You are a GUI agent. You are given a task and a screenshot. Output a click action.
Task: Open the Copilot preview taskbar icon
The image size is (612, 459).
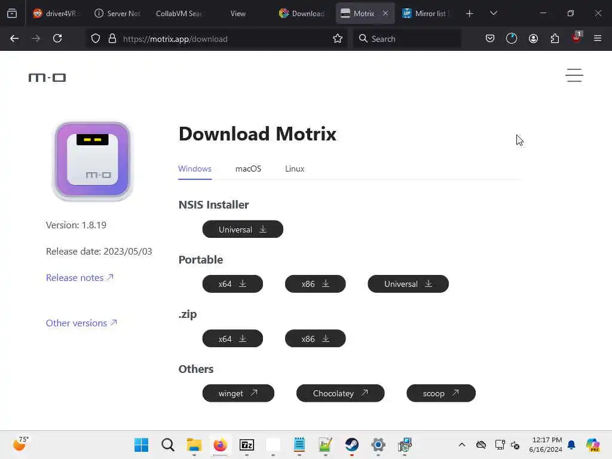[x=593, y=445]
